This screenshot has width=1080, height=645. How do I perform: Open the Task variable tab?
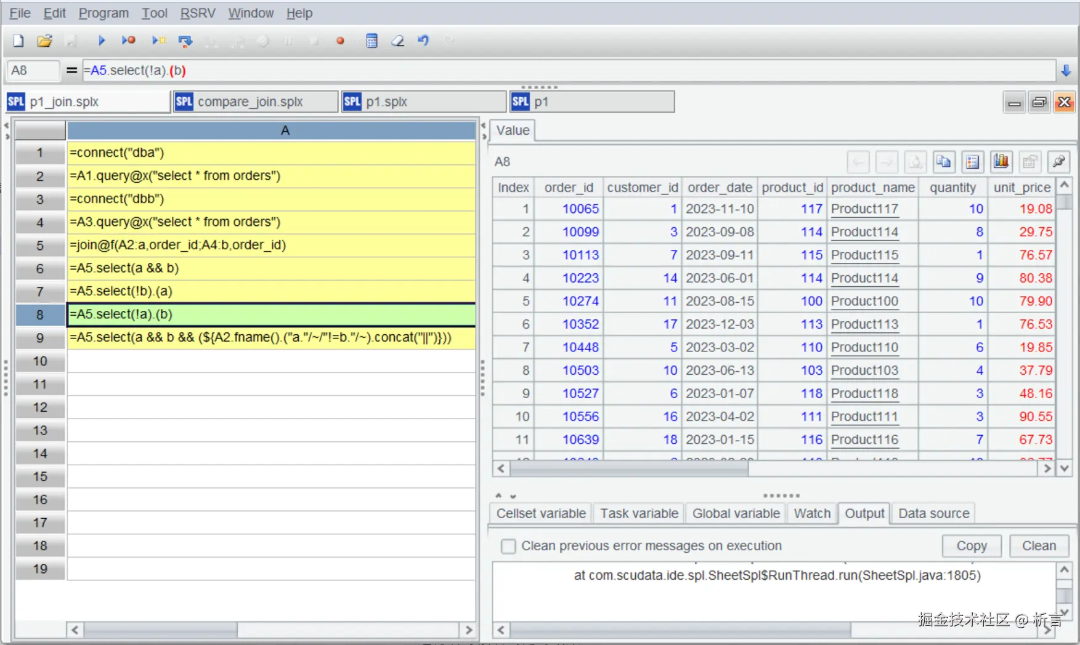(639, 513)
